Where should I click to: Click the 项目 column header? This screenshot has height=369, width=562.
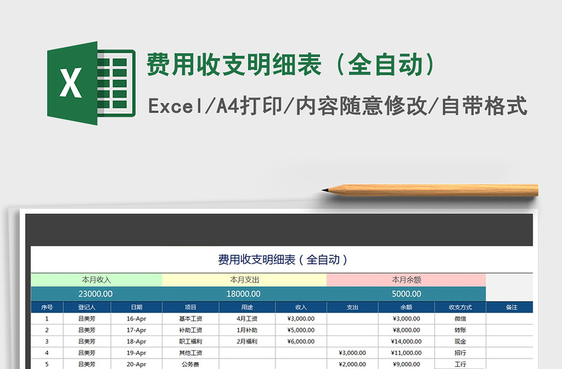coord(190,307)
